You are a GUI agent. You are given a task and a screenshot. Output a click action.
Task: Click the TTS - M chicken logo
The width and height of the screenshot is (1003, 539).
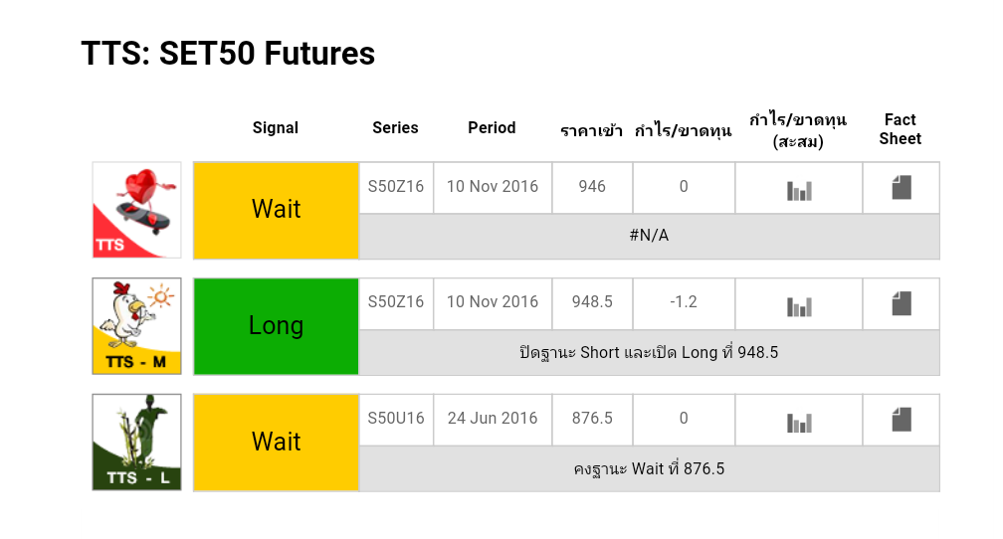point(137,326)
